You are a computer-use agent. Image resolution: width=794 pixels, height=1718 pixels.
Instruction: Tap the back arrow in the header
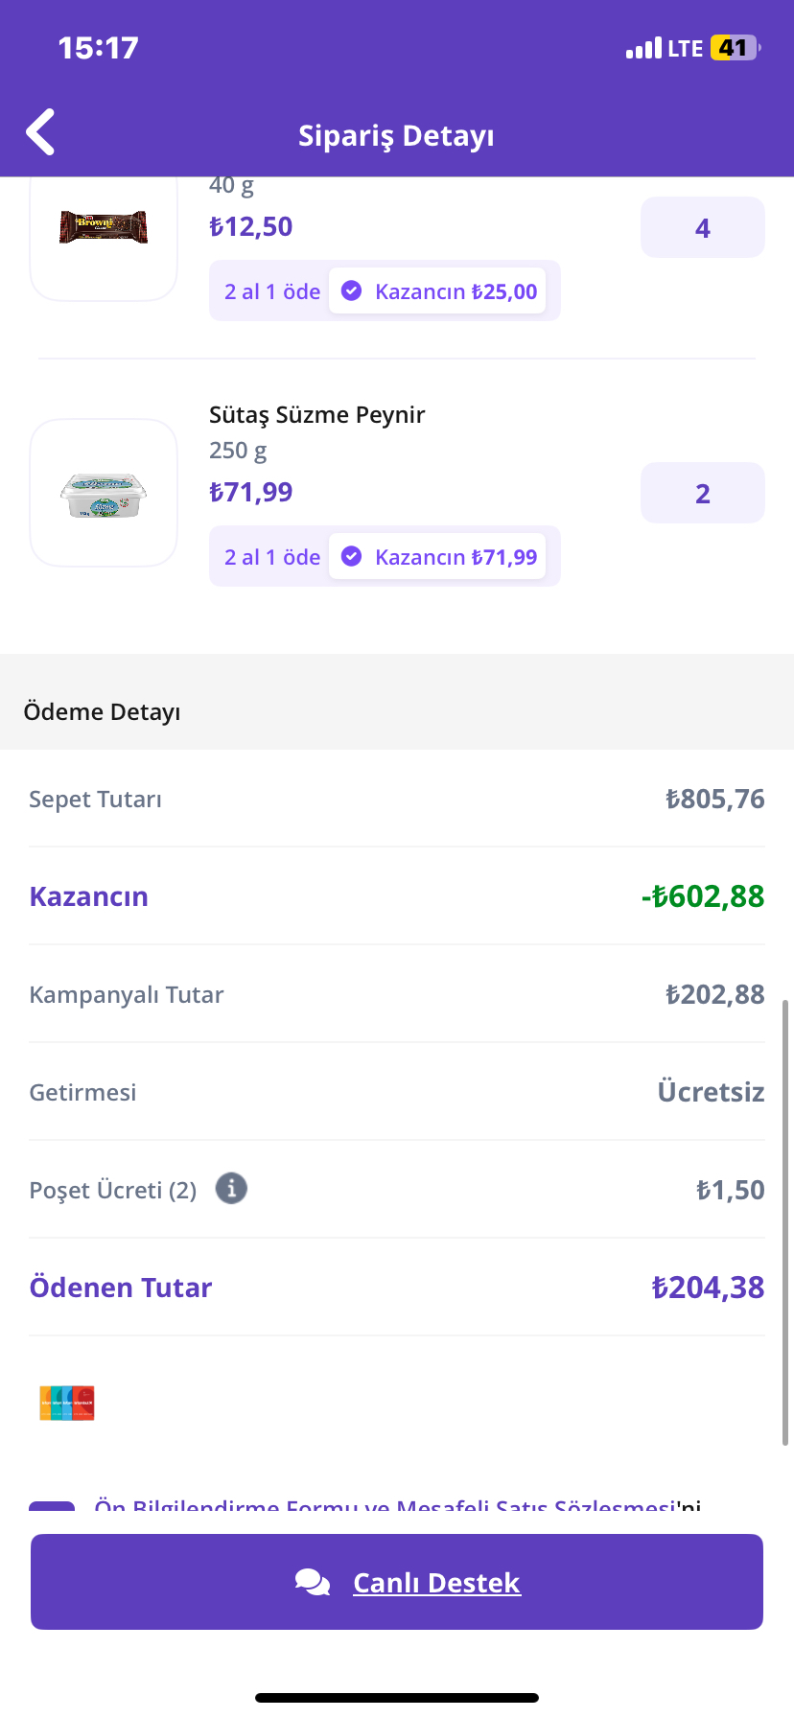pos(40,132)
